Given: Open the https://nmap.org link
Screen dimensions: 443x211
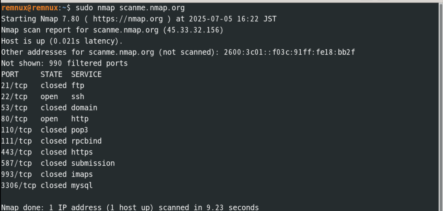Looking at the screenshot, I should (128, 19).
